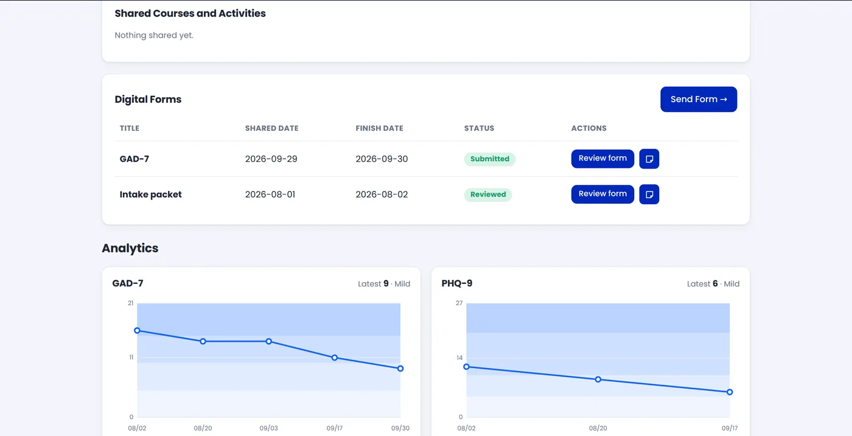Screen dimensions: 852x436
Task: Click the FINISH DATE column header
Action: 380,128
